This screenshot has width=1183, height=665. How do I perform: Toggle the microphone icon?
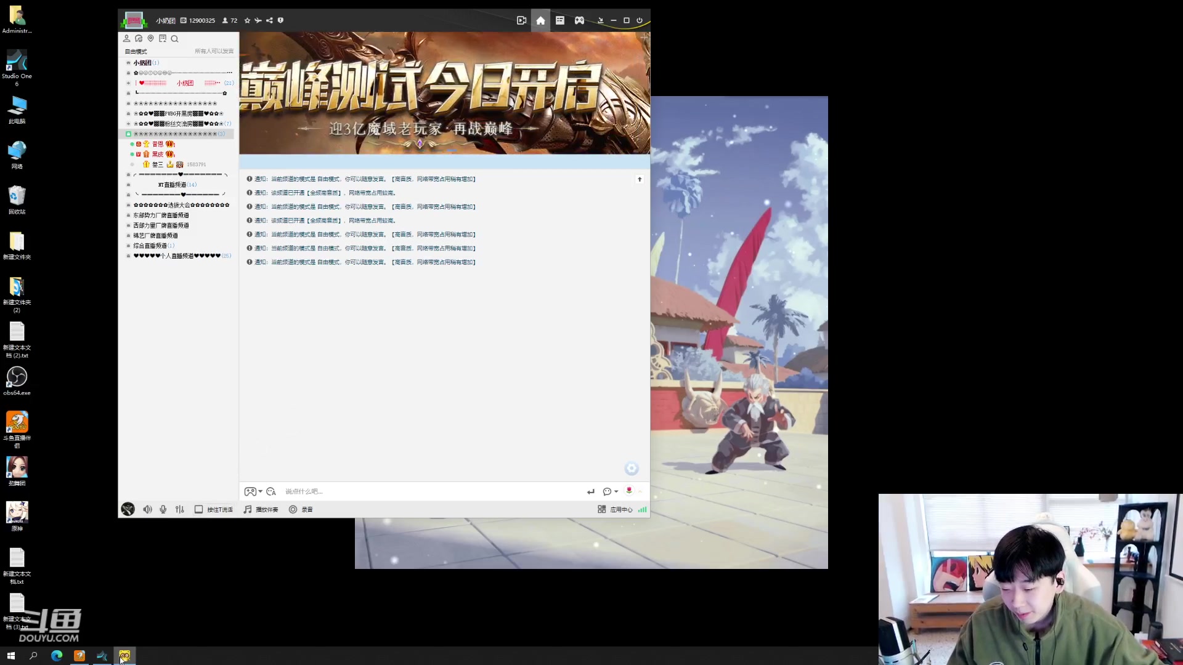click(163, 509)
